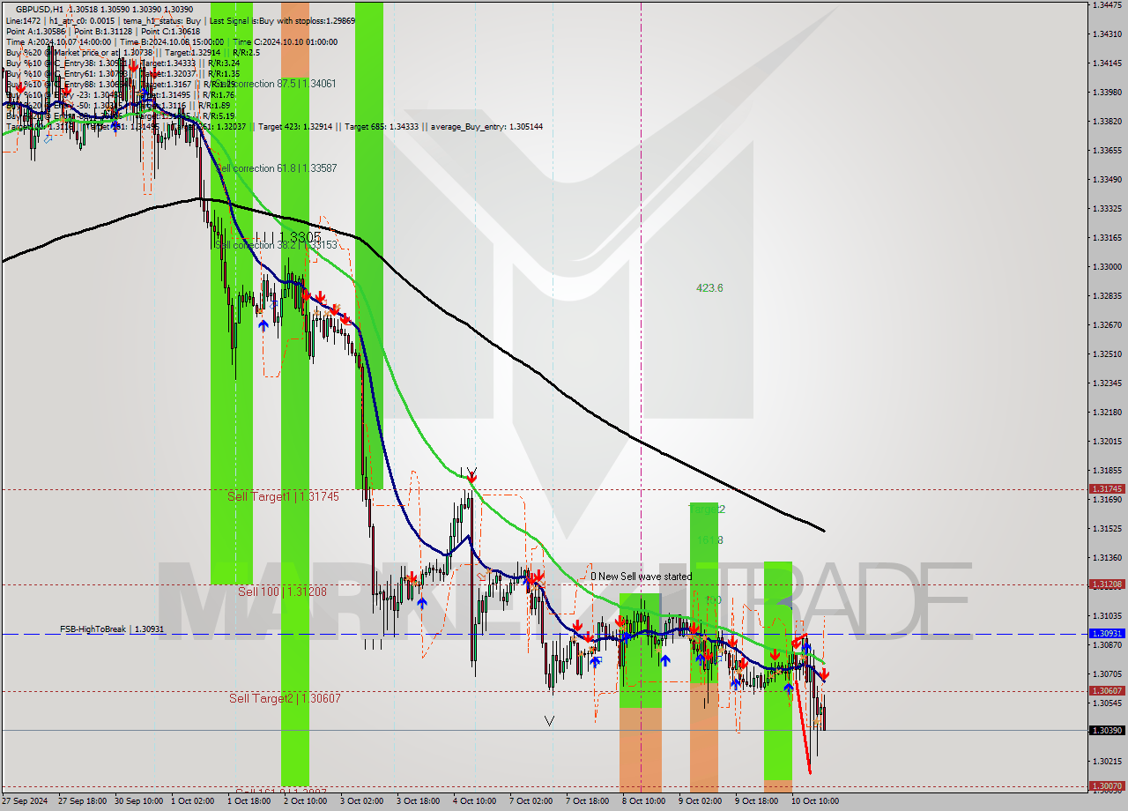
Task: Select the current price tag 1.30390
Action: click(1107, 730)
